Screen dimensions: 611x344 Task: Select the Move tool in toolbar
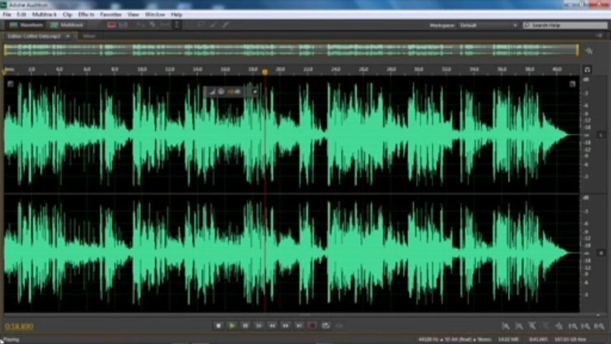pyautogui.click(x=141, y=25)
